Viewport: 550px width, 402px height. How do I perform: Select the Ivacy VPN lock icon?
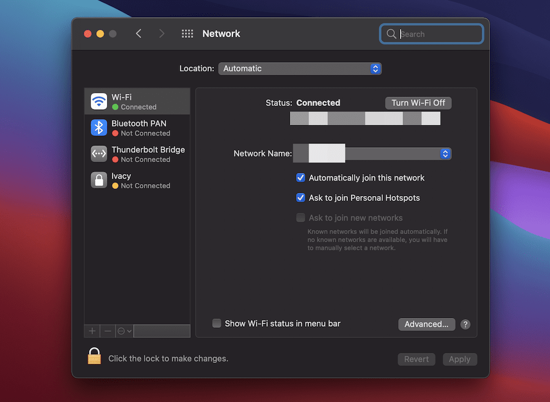(x=99, y=180)
